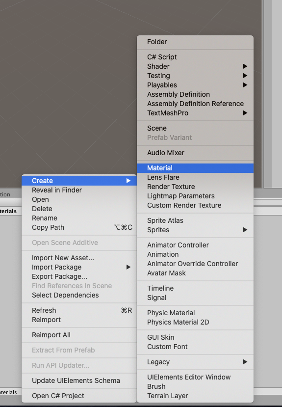
Task: Select the Brush entry
Action: click(195, 386)
